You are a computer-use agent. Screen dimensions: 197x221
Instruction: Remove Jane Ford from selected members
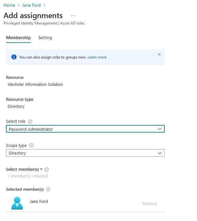click(150, 204)
